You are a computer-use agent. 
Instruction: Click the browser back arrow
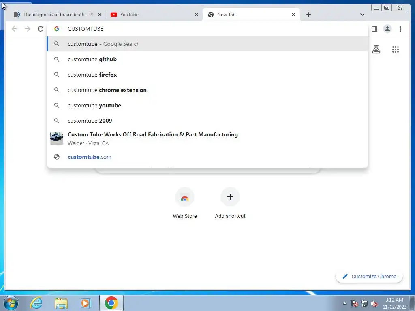15,29
